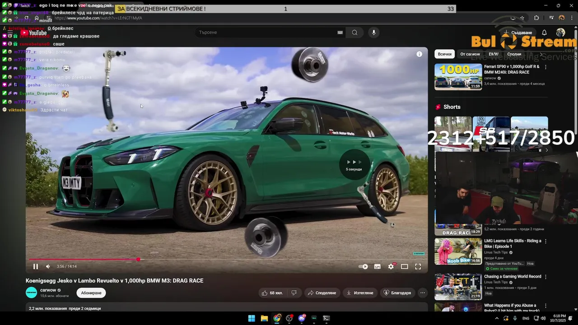Click the browser address bar URL
The width and height of the screenshot is (578, 325).
point(98,18)
